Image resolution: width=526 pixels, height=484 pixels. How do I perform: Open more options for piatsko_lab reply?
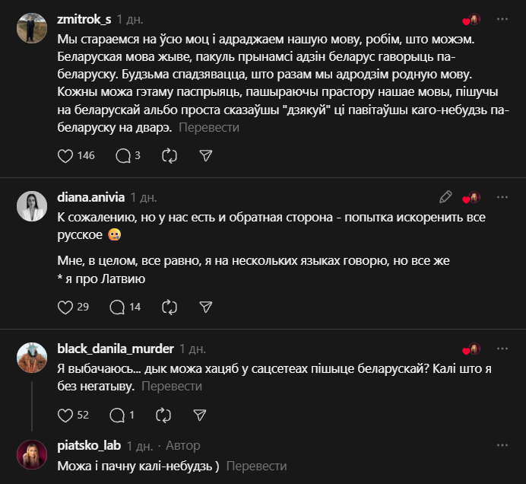pos(502,445)
